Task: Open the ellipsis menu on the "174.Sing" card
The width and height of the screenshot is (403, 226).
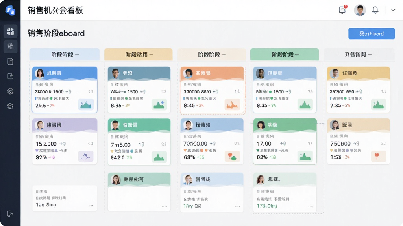Action: [x=311, y=206]
